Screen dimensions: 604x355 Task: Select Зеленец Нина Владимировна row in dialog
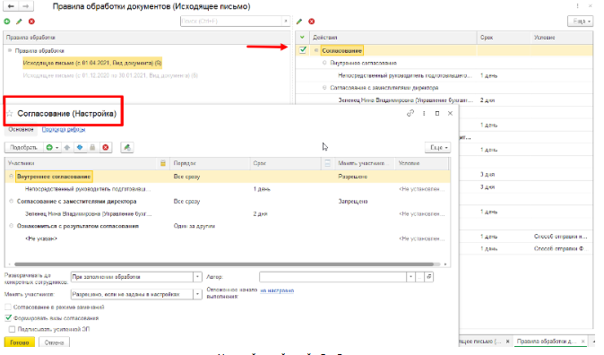tap(228, 213)
